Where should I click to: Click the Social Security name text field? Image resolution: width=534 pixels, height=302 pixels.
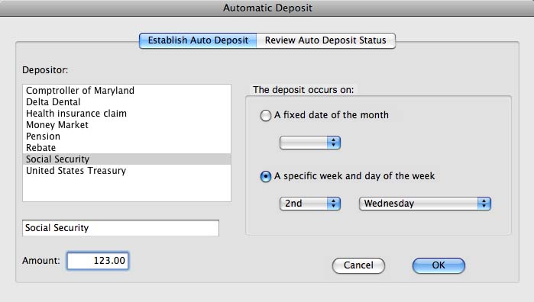pos(121,228)
